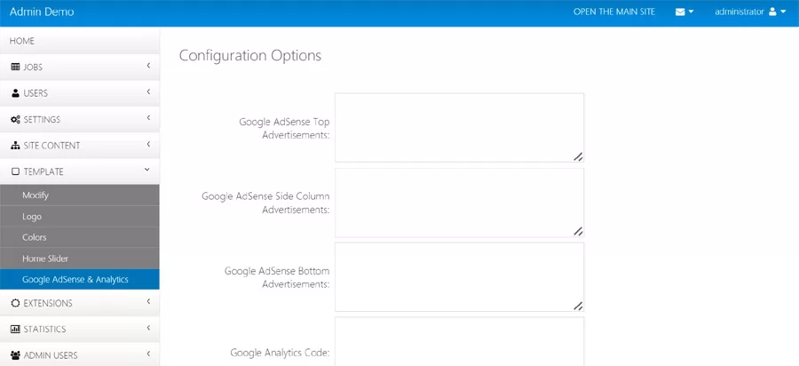The image size is (799, 366).
Task: Click the Open The Main Site link
Action: (x=614, y=12)
